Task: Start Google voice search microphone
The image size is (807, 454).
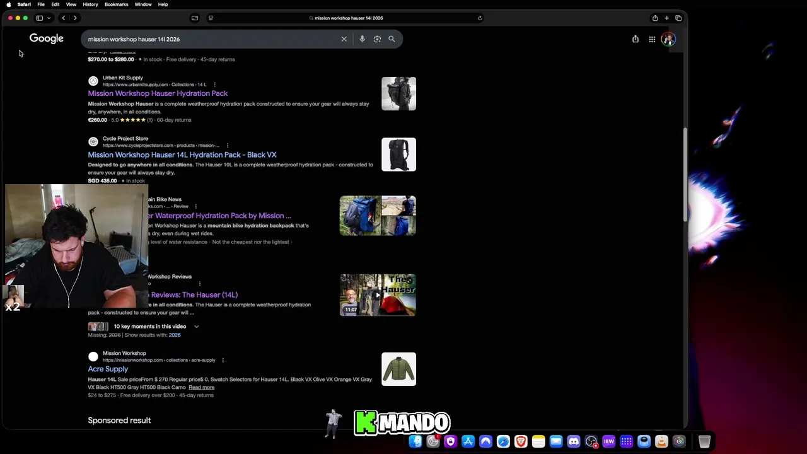Action: point(362,39)
